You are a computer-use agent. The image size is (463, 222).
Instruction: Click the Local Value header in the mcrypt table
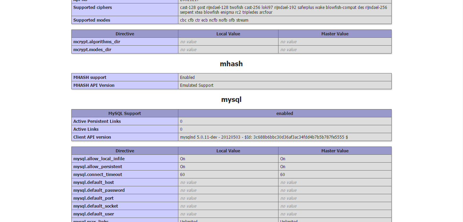tap(228, 34)
